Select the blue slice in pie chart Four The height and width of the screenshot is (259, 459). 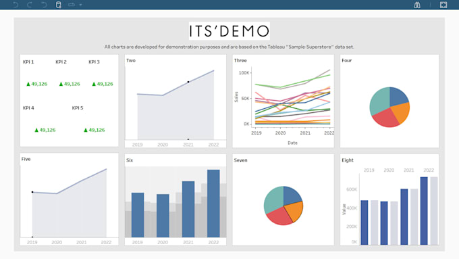click(398, 97)
